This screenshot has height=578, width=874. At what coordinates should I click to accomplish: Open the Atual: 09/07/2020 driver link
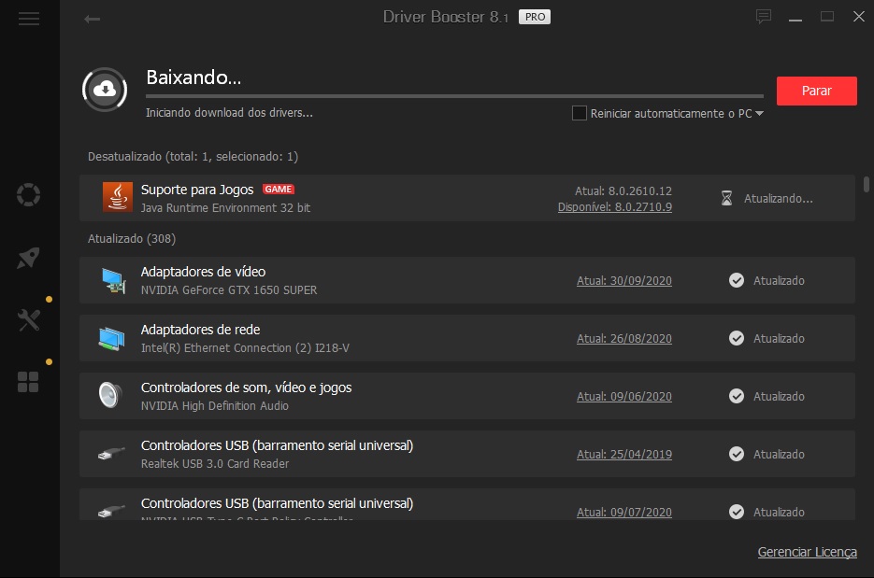[x=624, y=513]
